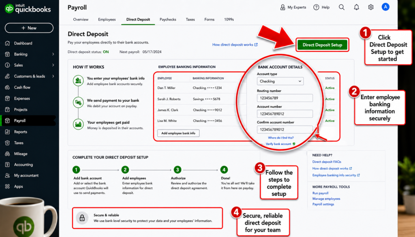This screenshot has width=415, height=237.
Task: Click the Taxes shield icon in sidebar
Action: pyautogui.click(x=7, y=143)
